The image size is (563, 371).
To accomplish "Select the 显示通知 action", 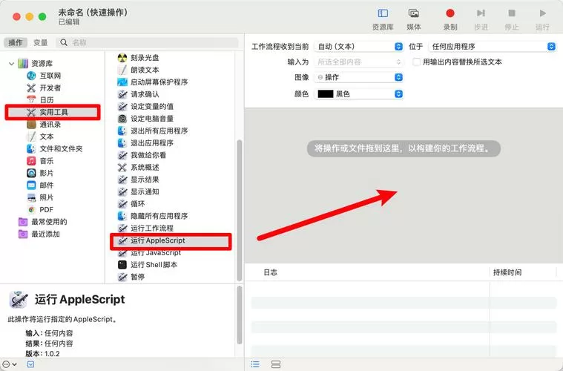I will (x=138, y=191).
